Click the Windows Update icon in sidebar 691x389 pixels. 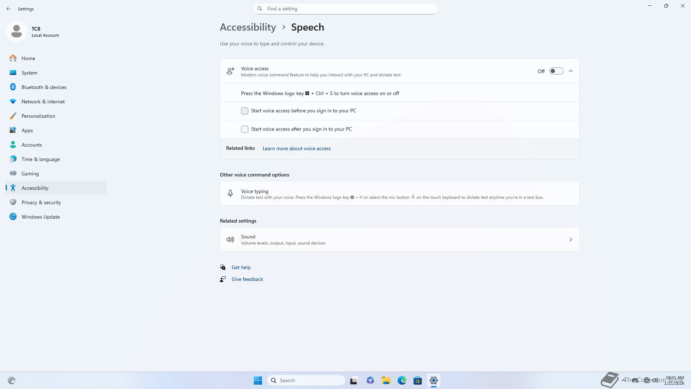(13, 217)
